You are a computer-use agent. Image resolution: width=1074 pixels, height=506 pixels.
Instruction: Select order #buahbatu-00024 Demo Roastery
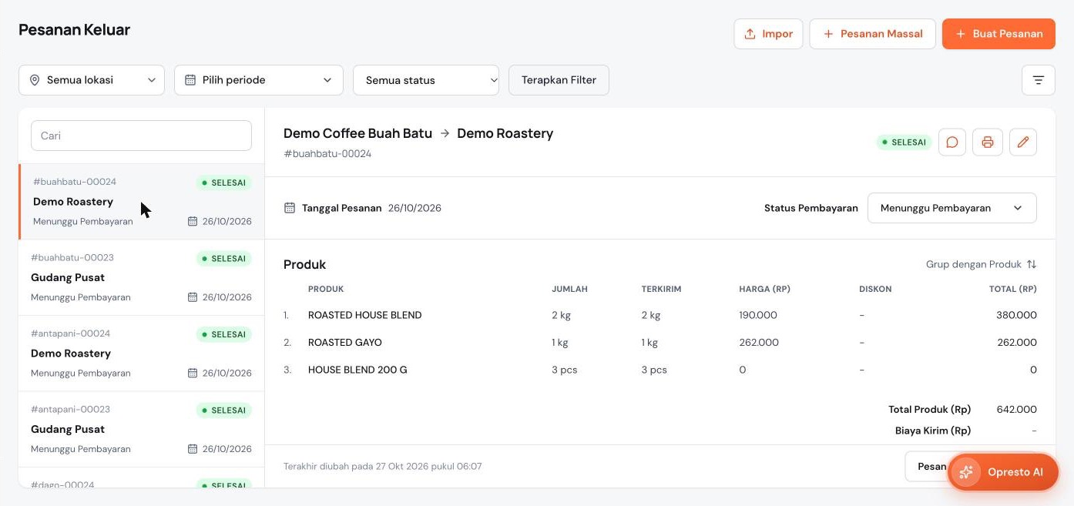[x=142, y=202]
